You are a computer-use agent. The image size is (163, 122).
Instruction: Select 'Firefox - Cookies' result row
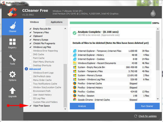coord(111,91)
